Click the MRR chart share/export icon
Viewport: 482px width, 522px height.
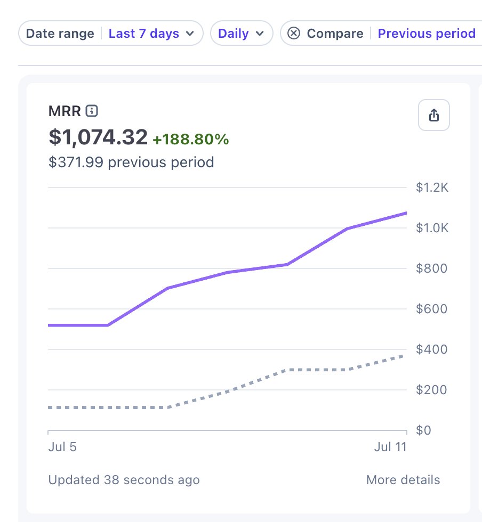coord(433,115)
